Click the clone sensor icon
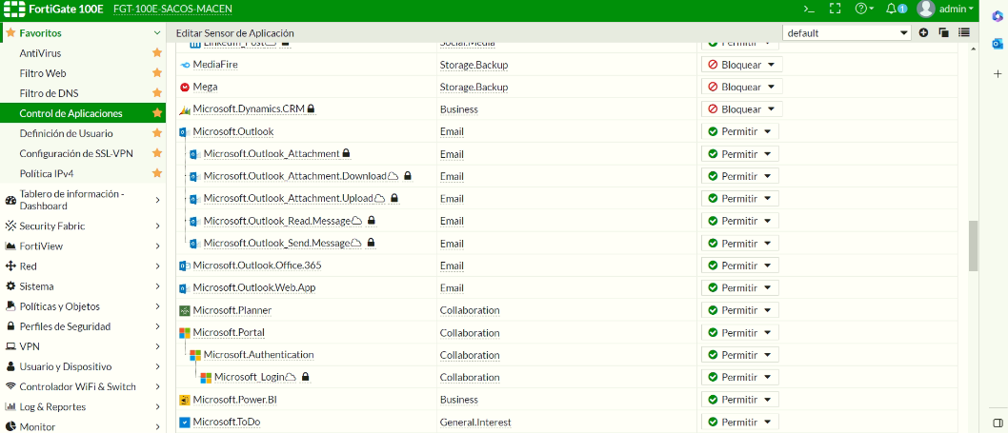This screenshot has height=433, width=1008. coord(943,32)
